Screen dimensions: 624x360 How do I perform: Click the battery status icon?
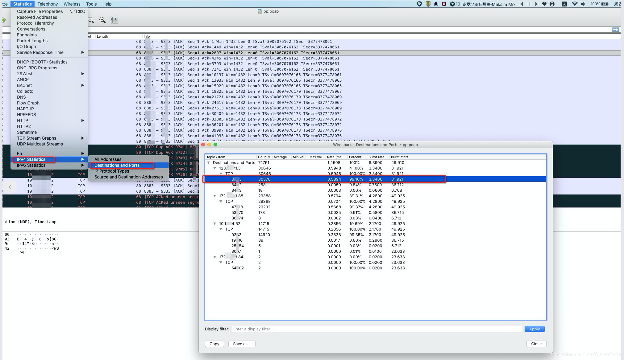[x=605, y=4]
